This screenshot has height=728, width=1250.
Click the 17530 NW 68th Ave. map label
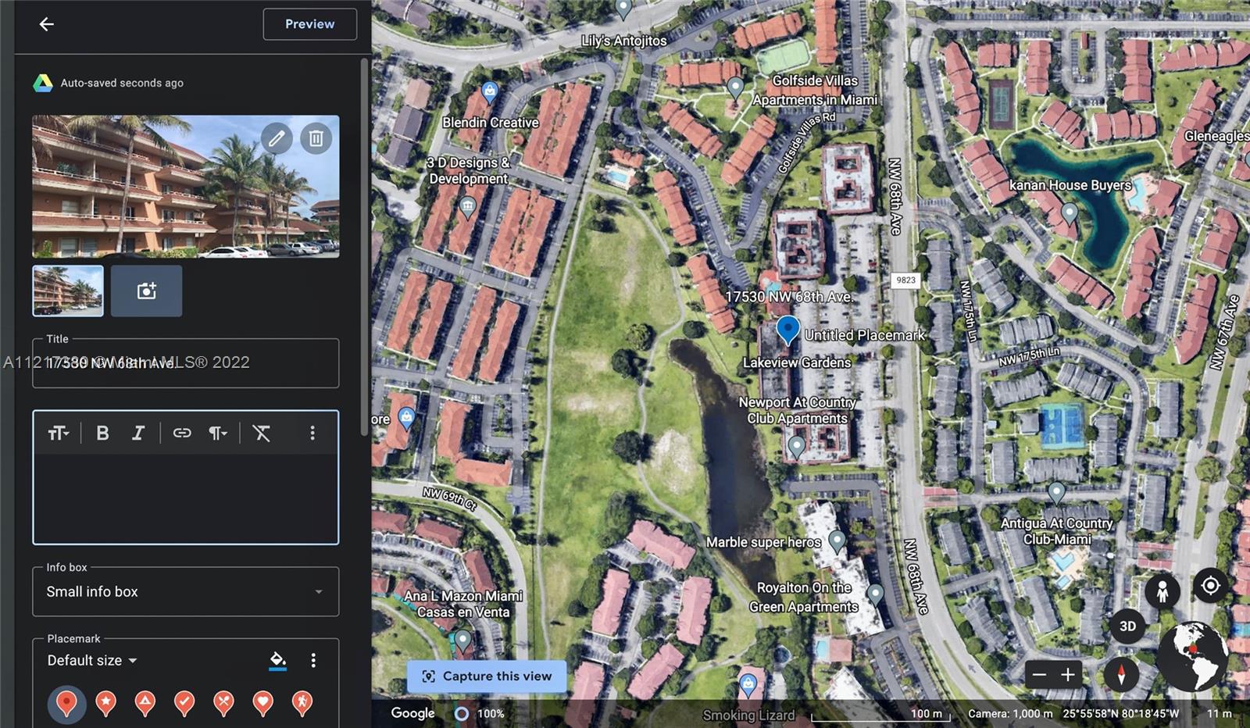(x=789, y=297)
